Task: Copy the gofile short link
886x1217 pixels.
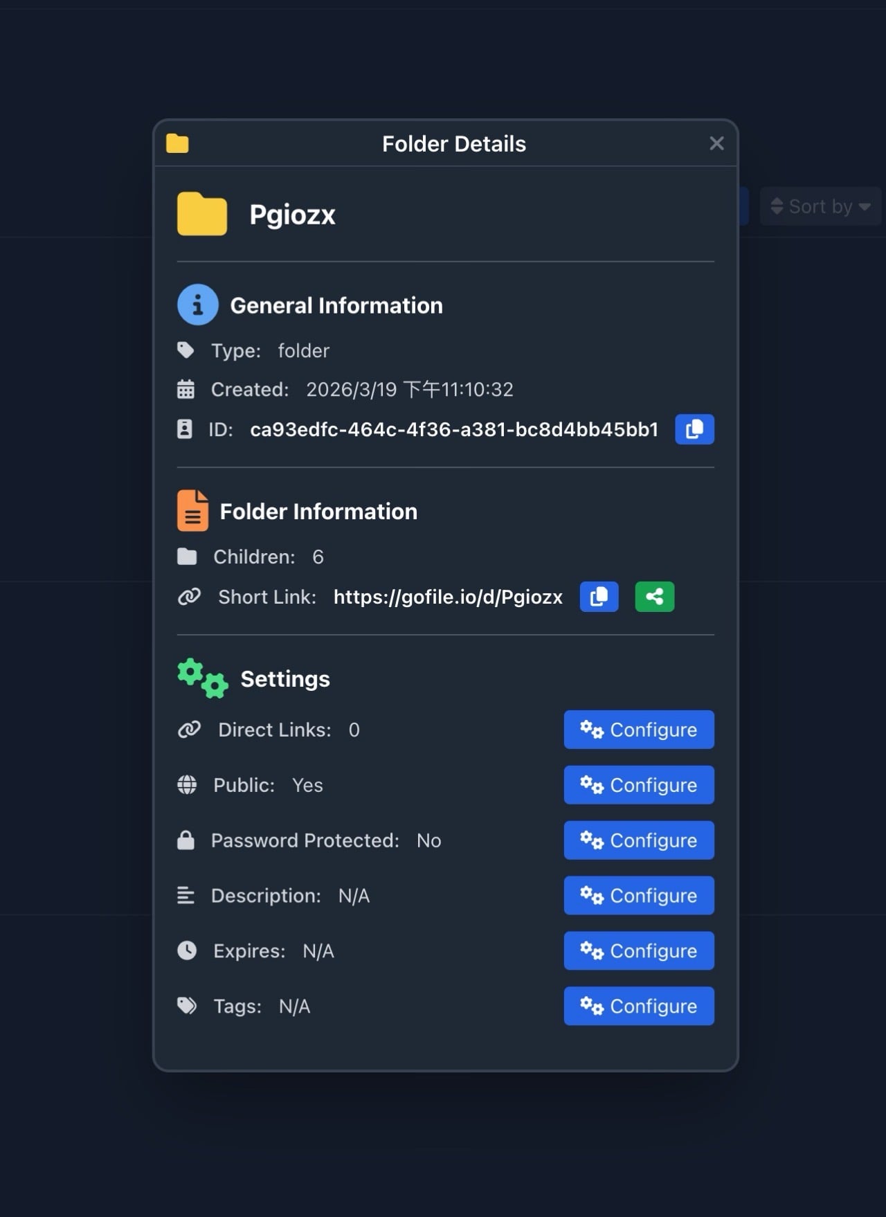Action: click(599, 597)
